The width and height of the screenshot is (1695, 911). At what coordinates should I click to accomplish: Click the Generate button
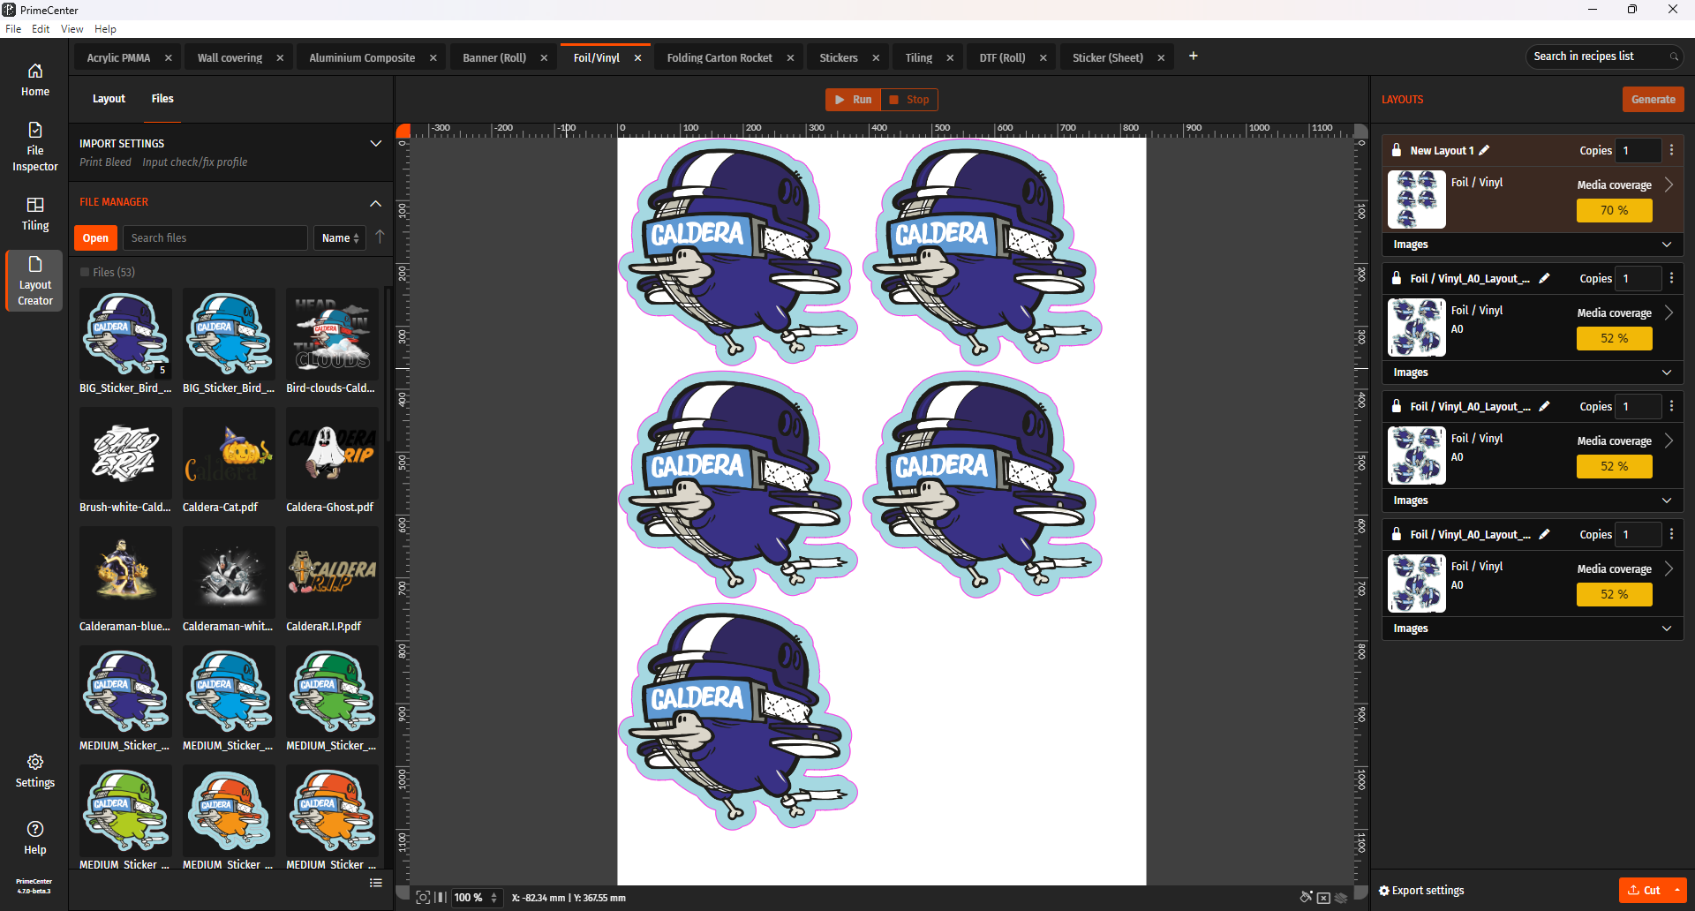(1653, 99)
